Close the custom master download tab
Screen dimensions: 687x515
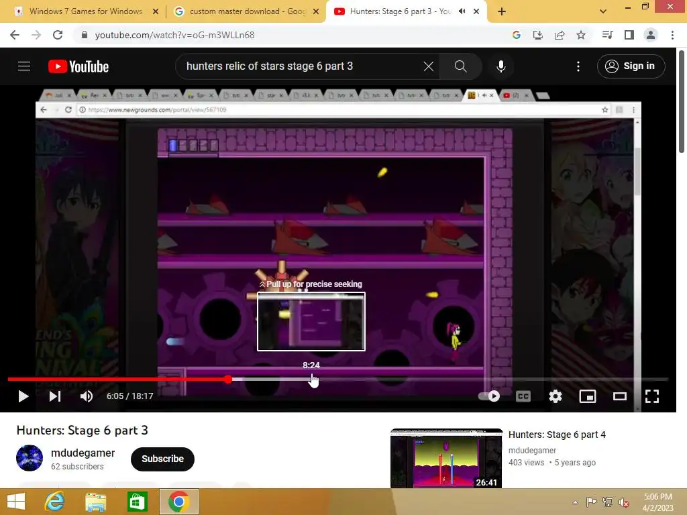[x=316, y=12]
